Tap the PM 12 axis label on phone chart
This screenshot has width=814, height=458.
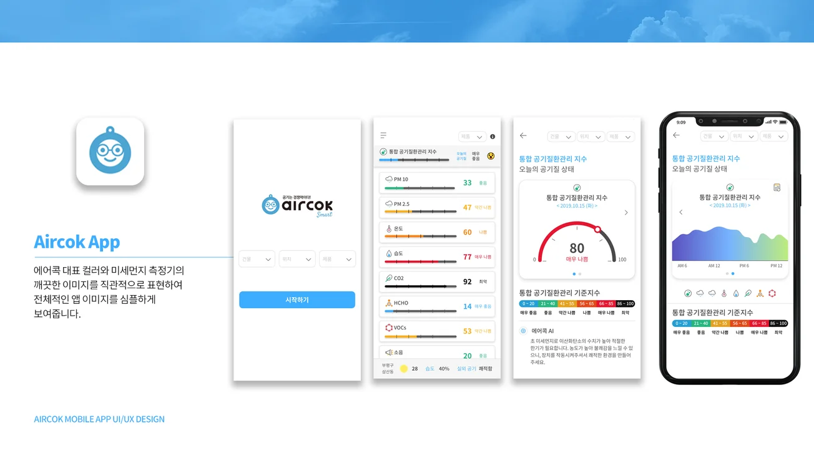point(776,266)
